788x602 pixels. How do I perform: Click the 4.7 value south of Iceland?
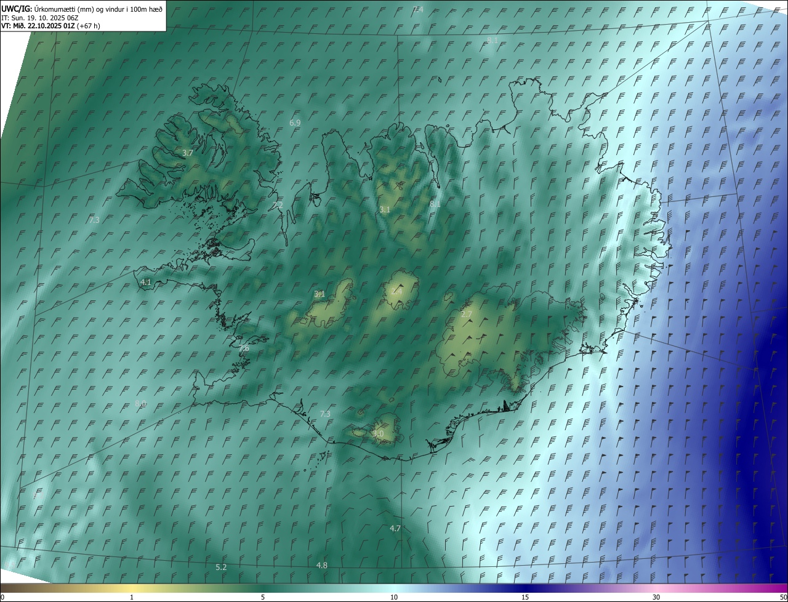coord(395,528)
